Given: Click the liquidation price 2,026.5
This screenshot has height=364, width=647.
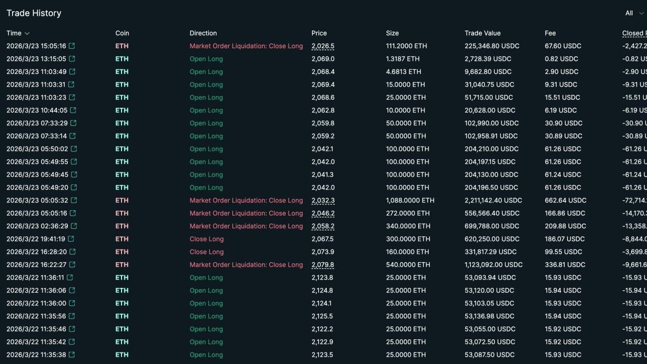Looking at the screenshot, I should [322, 47].
